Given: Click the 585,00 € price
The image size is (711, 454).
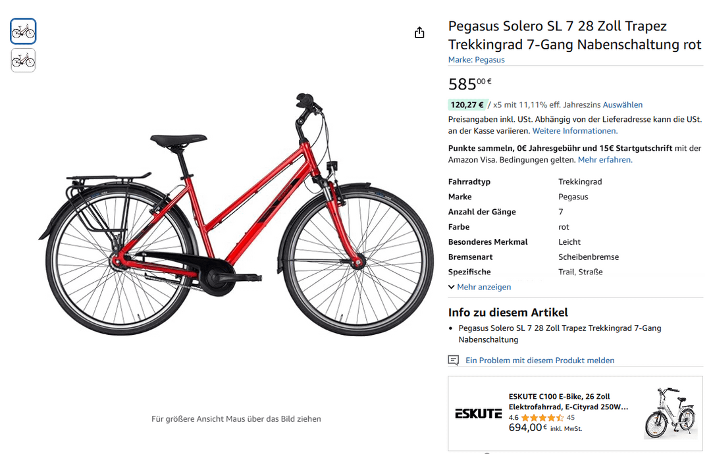Looking at the screenshot, I should click(470, 84).
